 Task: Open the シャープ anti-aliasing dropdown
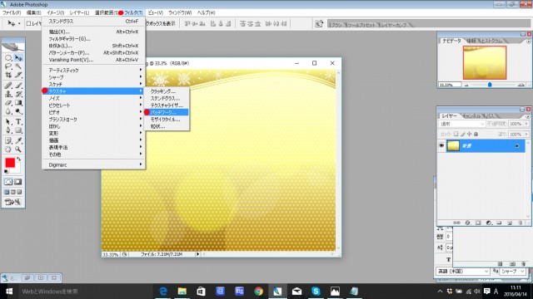(x=513, y=272)
